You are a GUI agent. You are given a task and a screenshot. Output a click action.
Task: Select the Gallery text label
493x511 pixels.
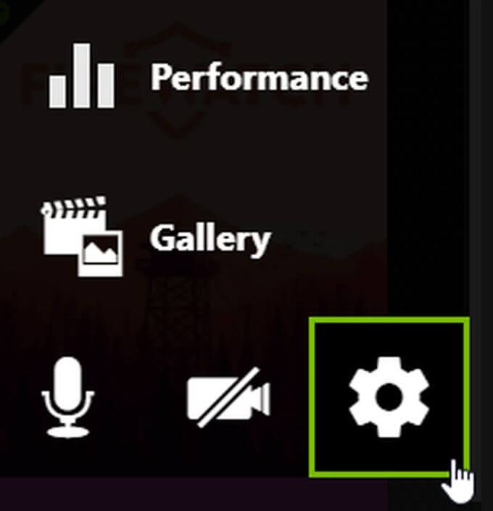click(210, 239)
